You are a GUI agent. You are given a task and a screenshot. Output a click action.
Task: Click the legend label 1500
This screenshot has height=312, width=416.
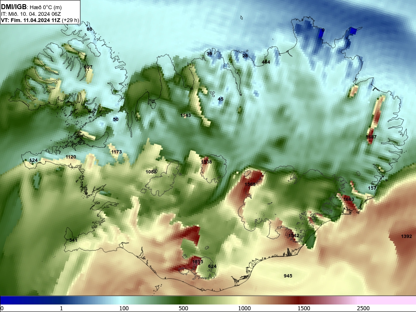304,308
